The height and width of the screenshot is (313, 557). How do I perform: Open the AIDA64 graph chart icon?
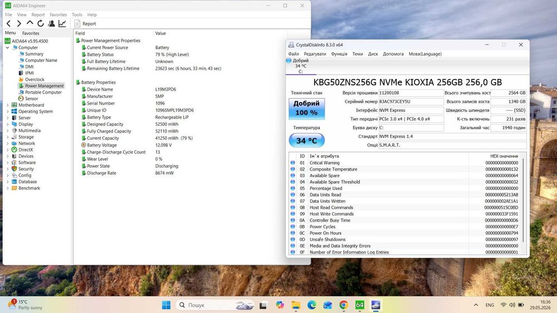coord(62,23)
